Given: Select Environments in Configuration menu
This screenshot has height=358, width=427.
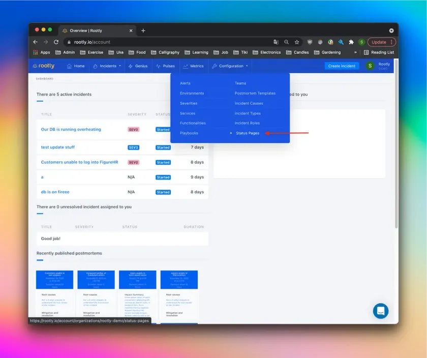Looking at the screenshot, I should pyautogui.click(x=192, y=93).
